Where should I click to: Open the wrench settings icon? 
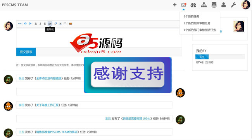233,5
